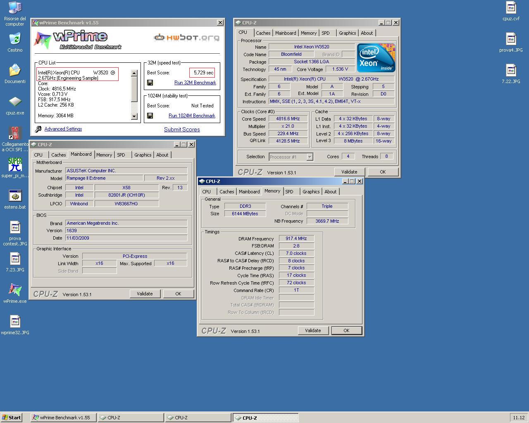Image resolution: width=529 pixels, height=423 pixels.
Task: Switch to Mainboard tab in Memory CPU-Z window
Action: (x=249, y=192)
